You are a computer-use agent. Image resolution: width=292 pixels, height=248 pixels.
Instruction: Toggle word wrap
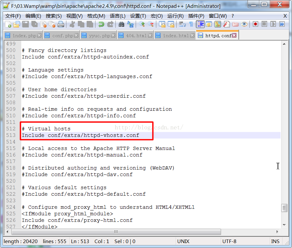pyautogui.click(x=182, y=25)
